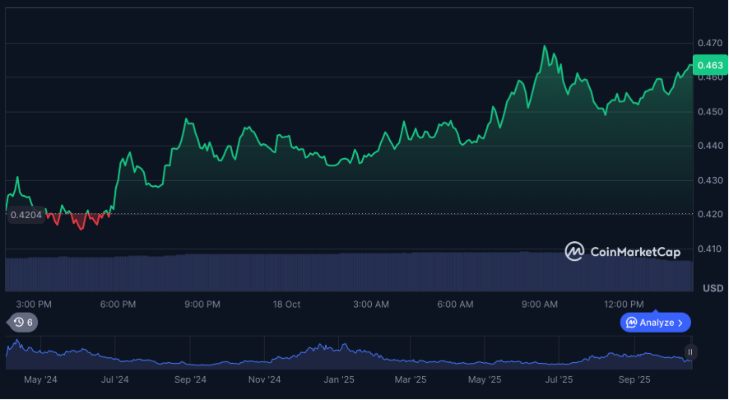Click the 3:00 PM time axis label
729x400 pixels.
34,305
